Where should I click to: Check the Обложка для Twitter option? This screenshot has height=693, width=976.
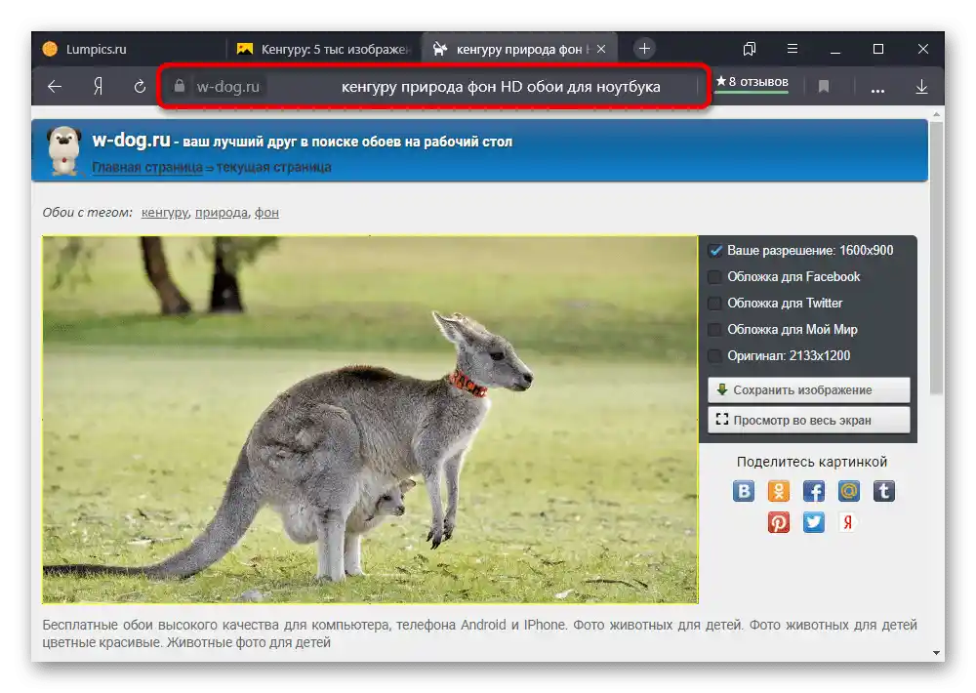click(714, 303)
